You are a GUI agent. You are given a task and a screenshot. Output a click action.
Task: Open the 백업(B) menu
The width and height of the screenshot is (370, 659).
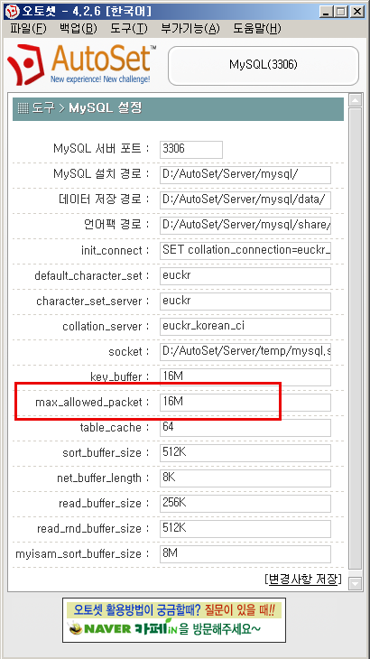[79, 29]
